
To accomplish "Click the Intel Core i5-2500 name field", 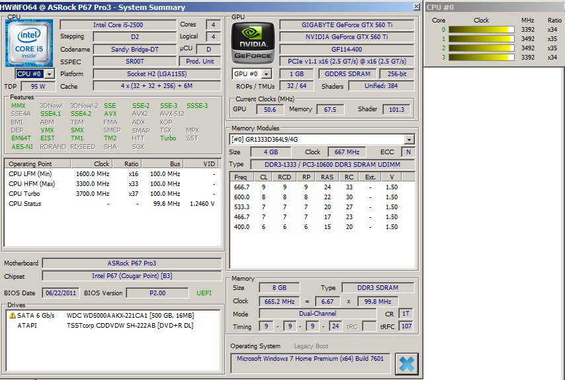I will click(x=118, y=25).
